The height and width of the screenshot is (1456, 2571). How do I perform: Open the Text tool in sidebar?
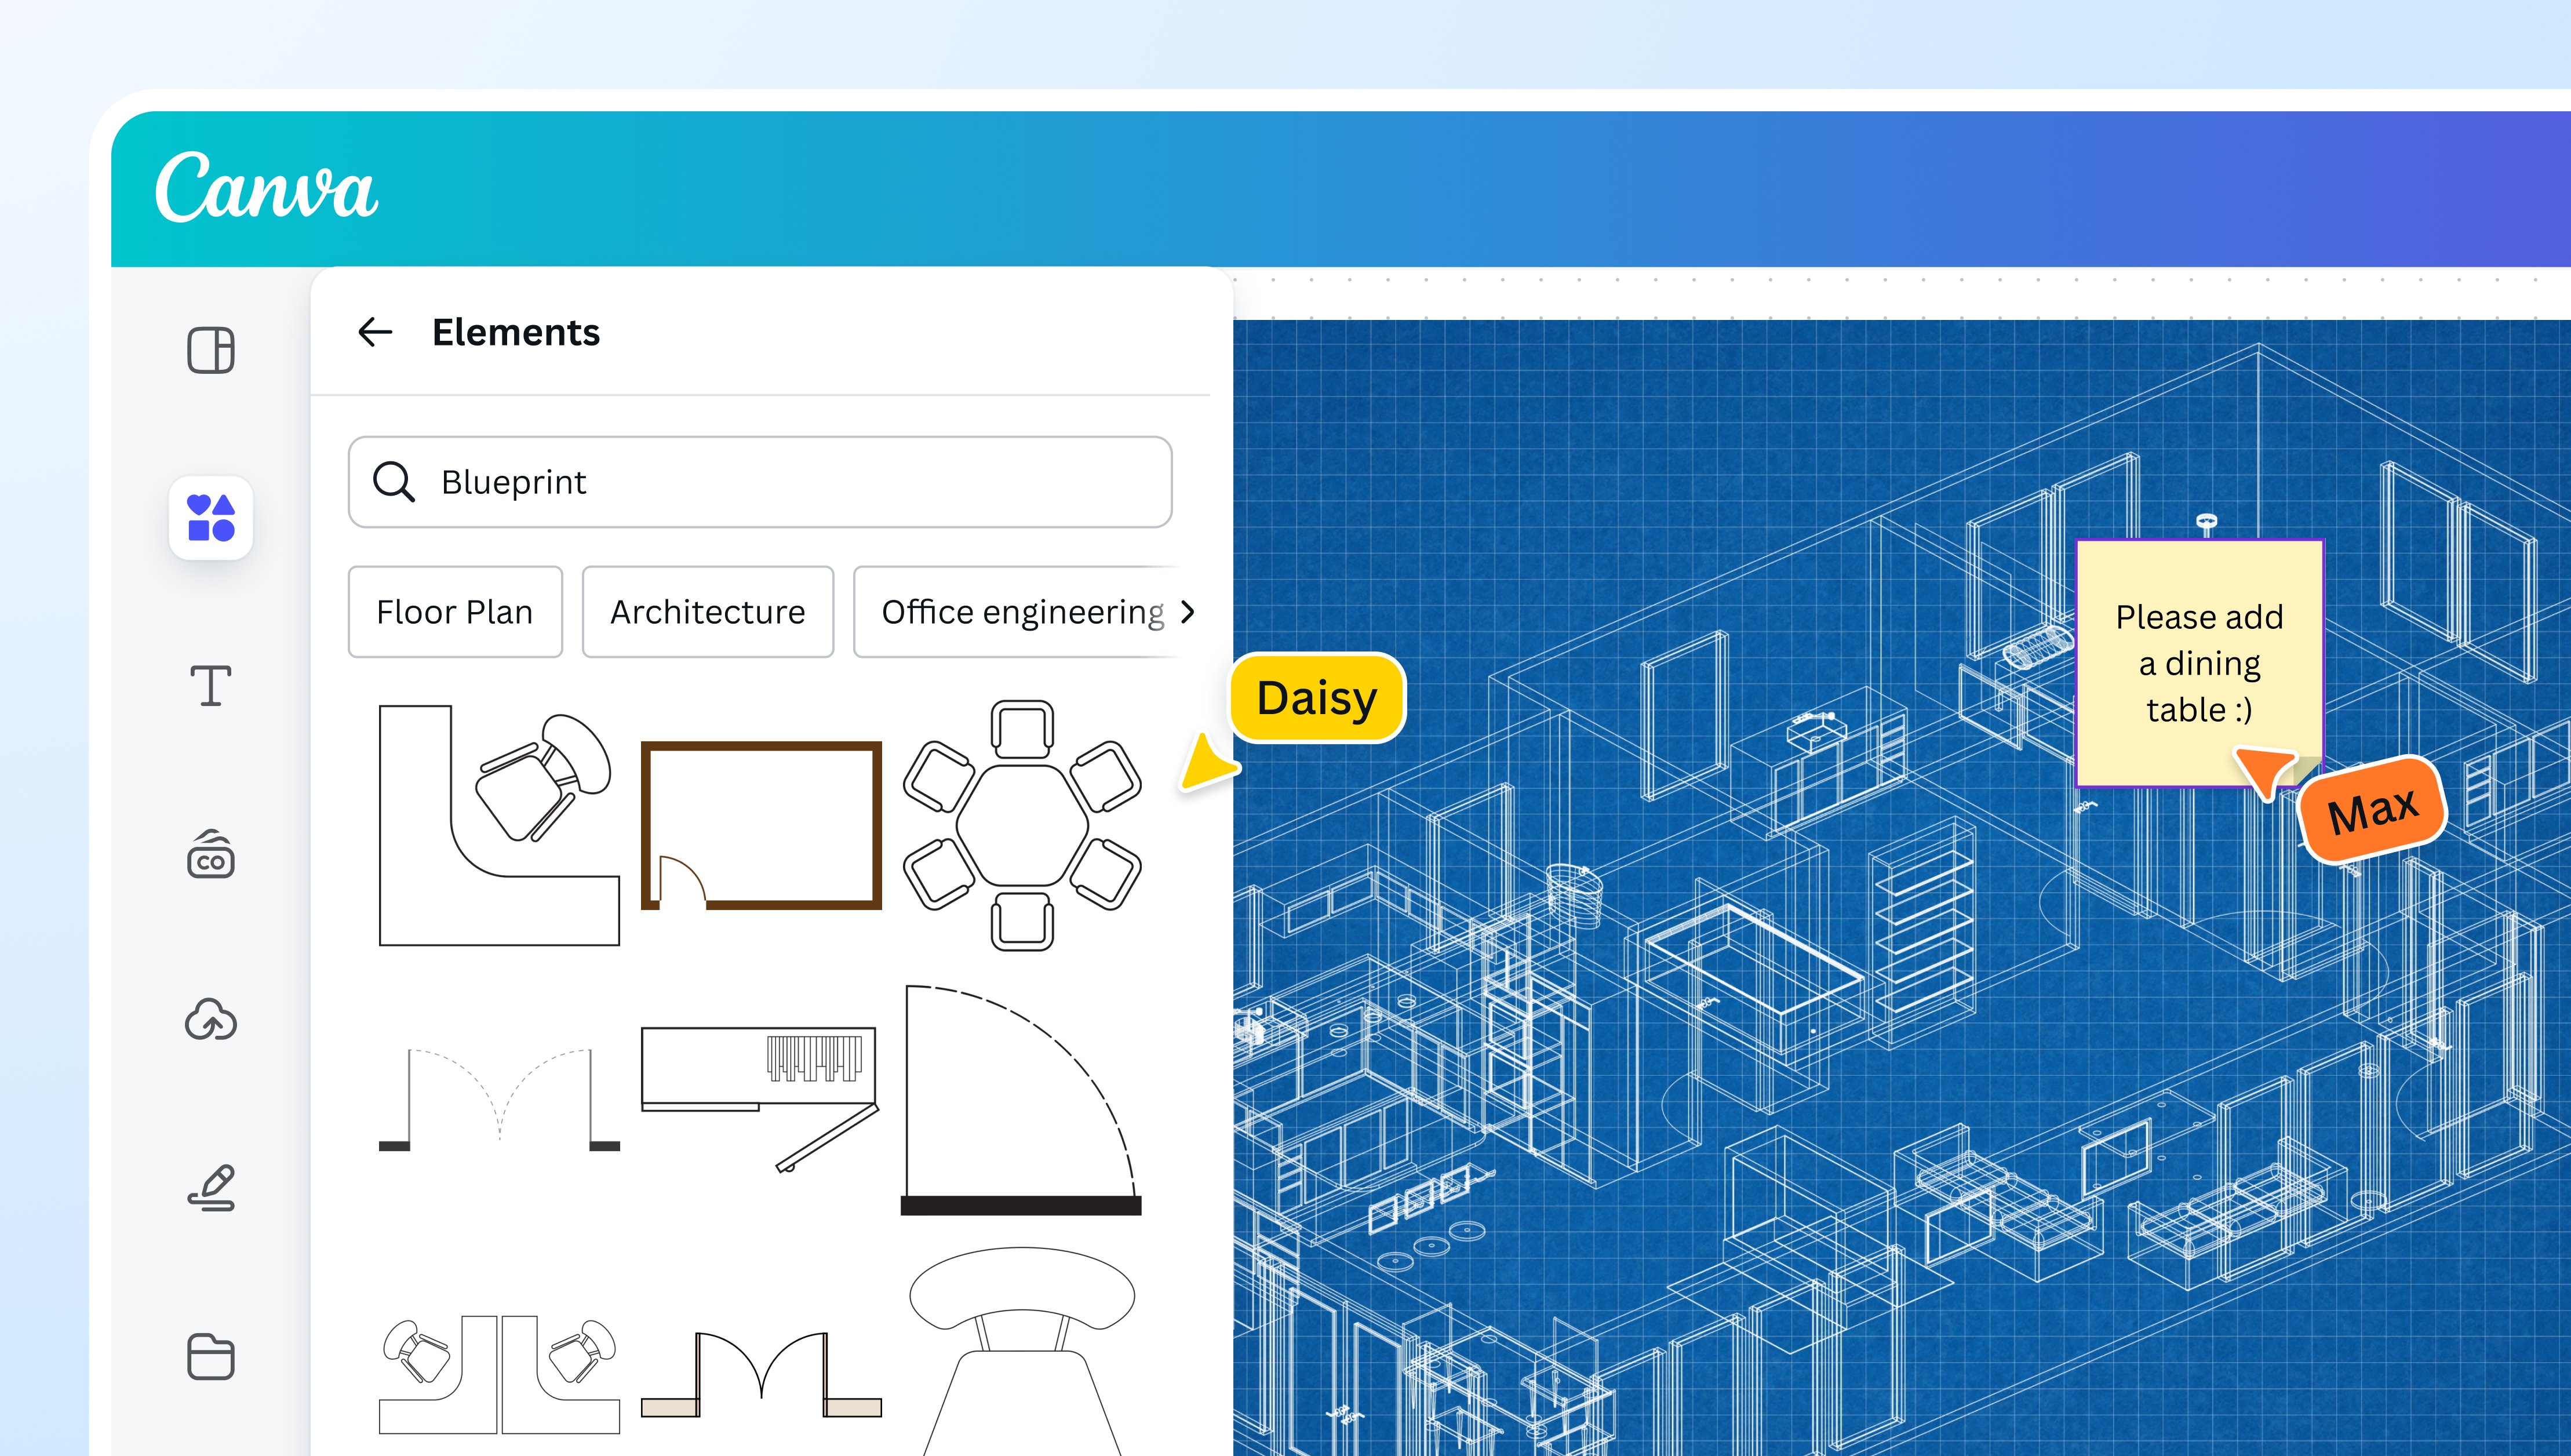point(211,686)
